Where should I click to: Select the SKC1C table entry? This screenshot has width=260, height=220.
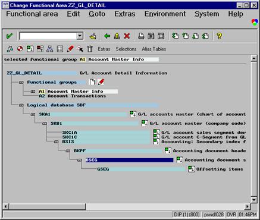coord(106,137)
